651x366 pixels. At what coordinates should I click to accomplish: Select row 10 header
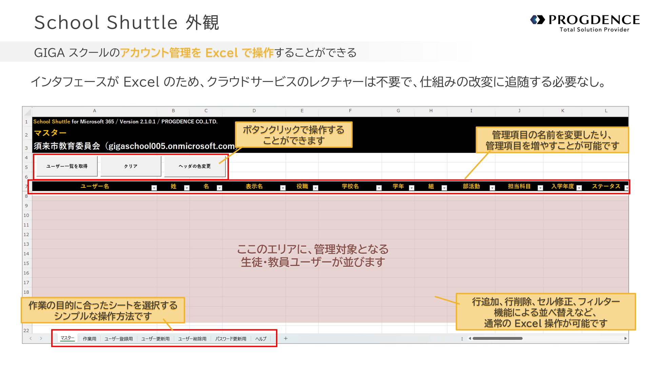pos(27,215)
